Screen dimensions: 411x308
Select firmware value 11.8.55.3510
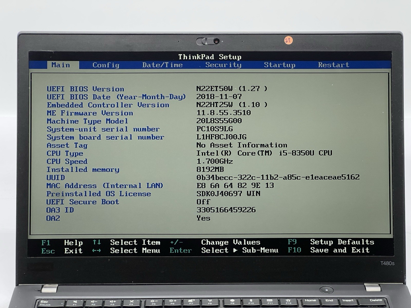click(x=223, y=113)
